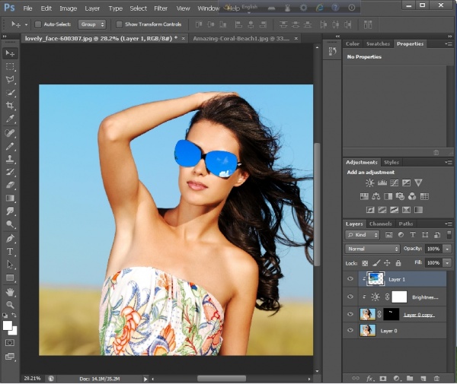Open the Normal blend mode dropdown

(x=372, y=249)
